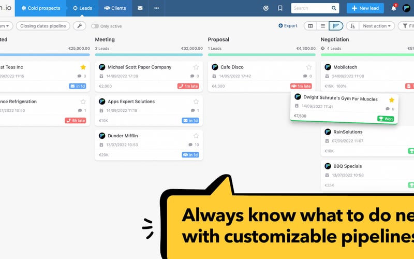Click the in 1d email badge on Teas Inc
This screenshot has width=414, height=259.
pos(78,86)
